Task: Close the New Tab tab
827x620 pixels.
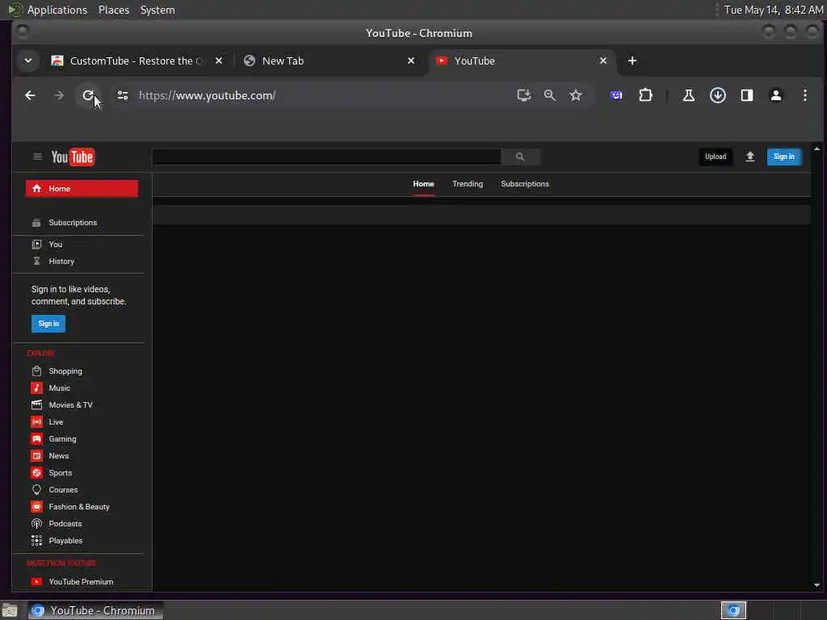Action: point(411,61)
